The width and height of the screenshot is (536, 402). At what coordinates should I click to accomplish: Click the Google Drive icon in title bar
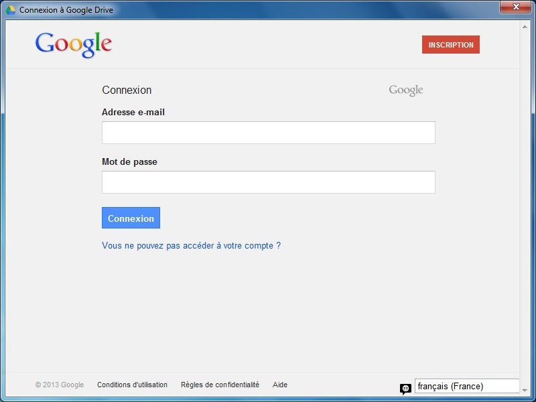click(11, 10)
